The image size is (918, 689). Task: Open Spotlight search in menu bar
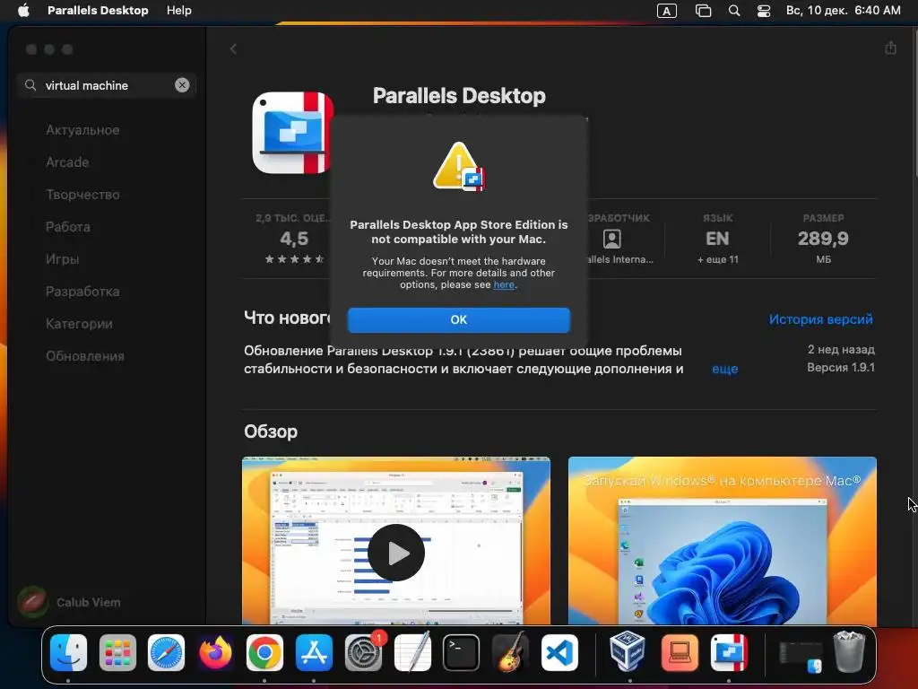click(734, 11)
